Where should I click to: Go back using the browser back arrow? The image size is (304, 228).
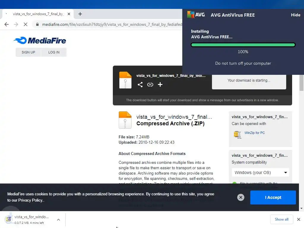click(7, 24)
